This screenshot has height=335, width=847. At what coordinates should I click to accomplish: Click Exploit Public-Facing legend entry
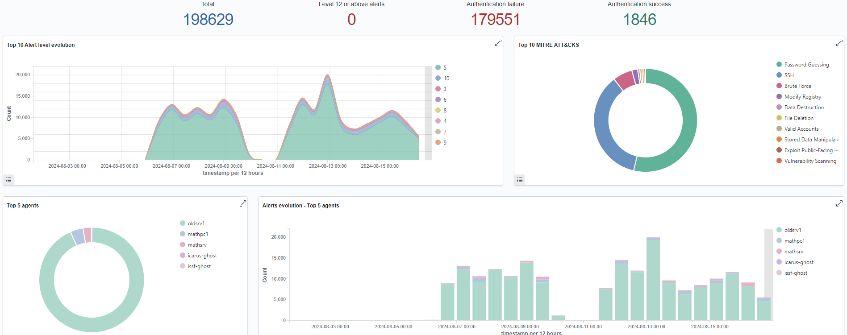point(807,150)
